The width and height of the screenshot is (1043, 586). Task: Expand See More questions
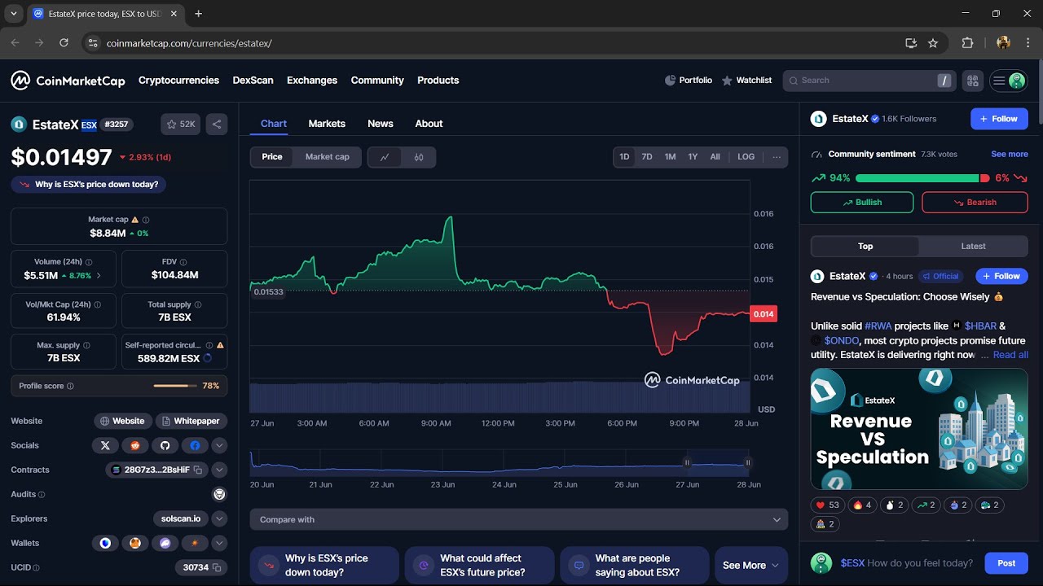(x=750, y=565)
